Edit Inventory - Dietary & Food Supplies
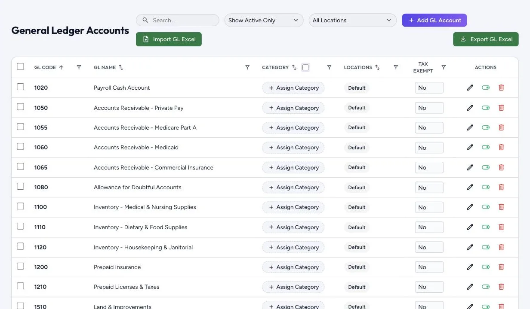The width and height of the screenshot is (530, 309). coord(470,227)
